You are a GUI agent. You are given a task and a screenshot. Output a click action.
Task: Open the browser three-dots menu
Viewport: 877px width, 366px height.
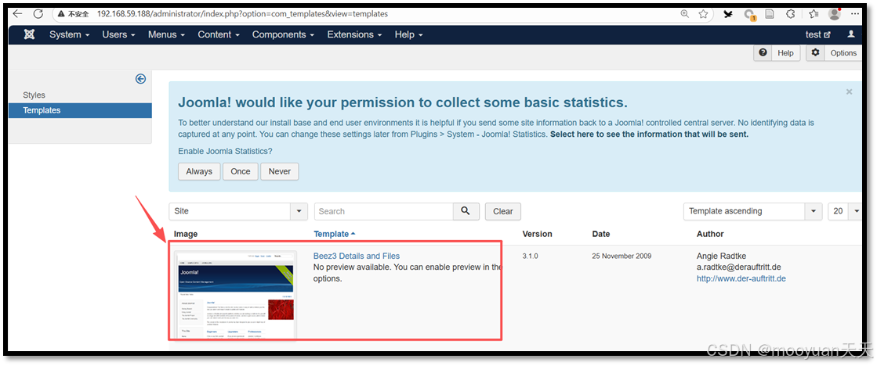(855, 14)
